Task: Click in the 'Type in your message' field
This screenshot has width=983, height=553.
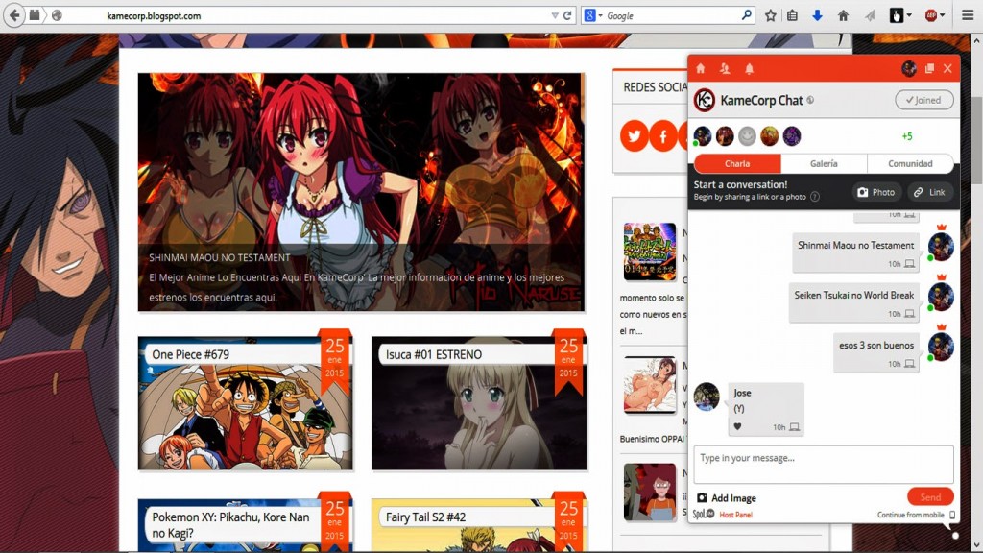Action: pyautogui.click(x=823, y=465)
